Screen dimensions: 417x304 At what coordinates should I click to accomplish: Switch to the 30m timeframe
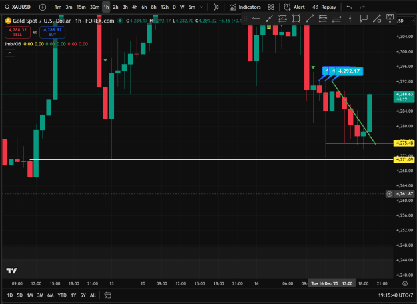(95, 7)
